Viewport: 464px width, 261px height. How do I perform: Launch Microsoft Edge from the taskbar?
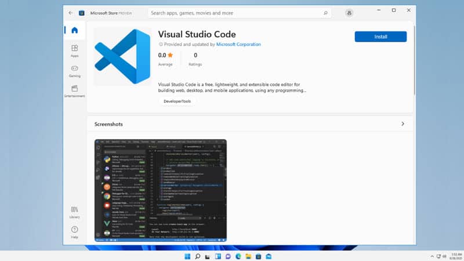pos(238,256)
